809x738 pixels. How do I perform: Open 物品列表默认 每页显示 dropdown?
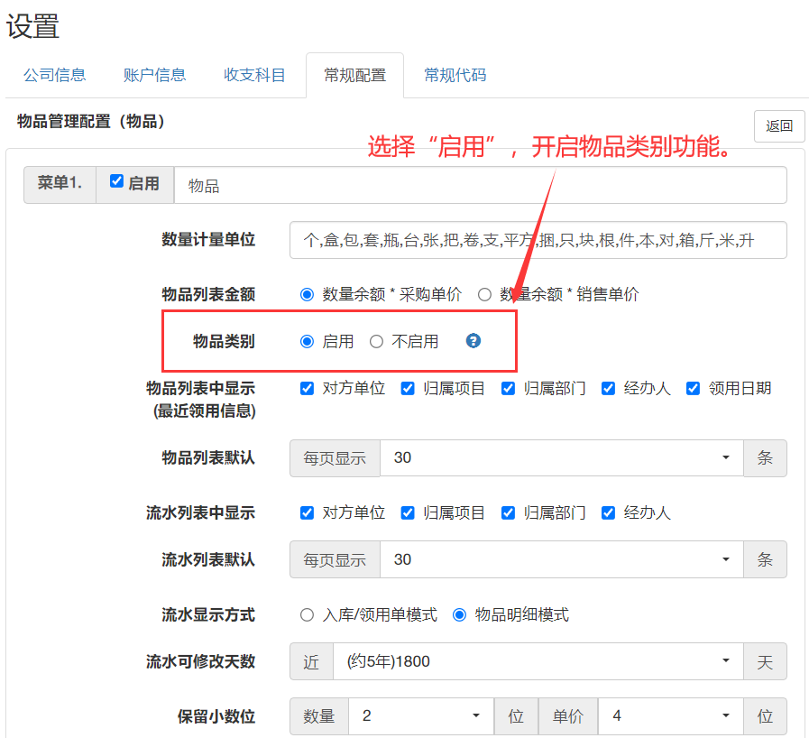pyautogui.click(x=561, y=457)
